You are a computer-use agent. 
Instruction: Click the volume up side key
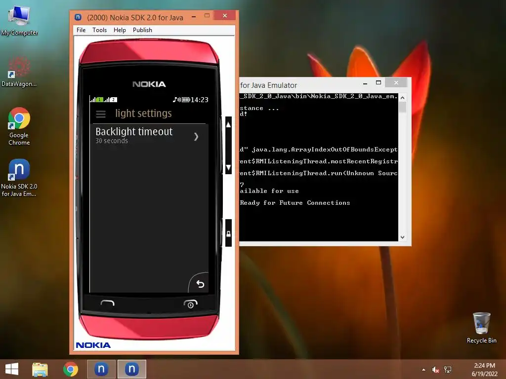[x=228, y=125]
